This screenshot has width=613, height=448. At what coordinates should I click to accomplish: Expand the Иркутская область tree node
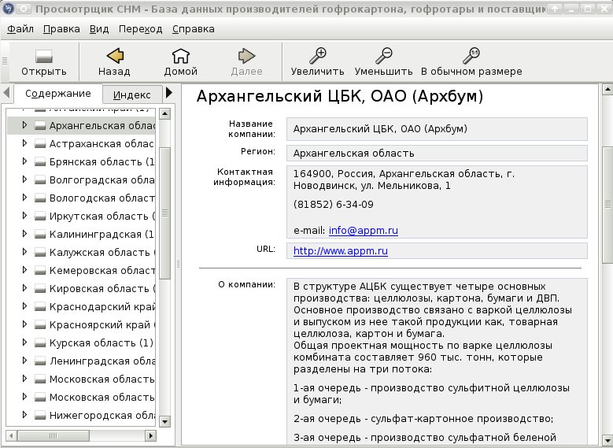click(24, 216)
